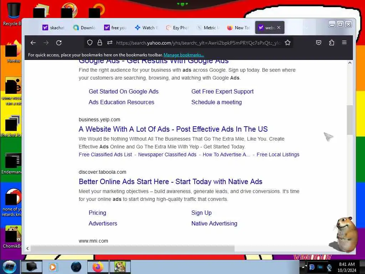Open Free Local Listings link
Image resolution: width=365 pixels, height=274 pixels.
278,154
